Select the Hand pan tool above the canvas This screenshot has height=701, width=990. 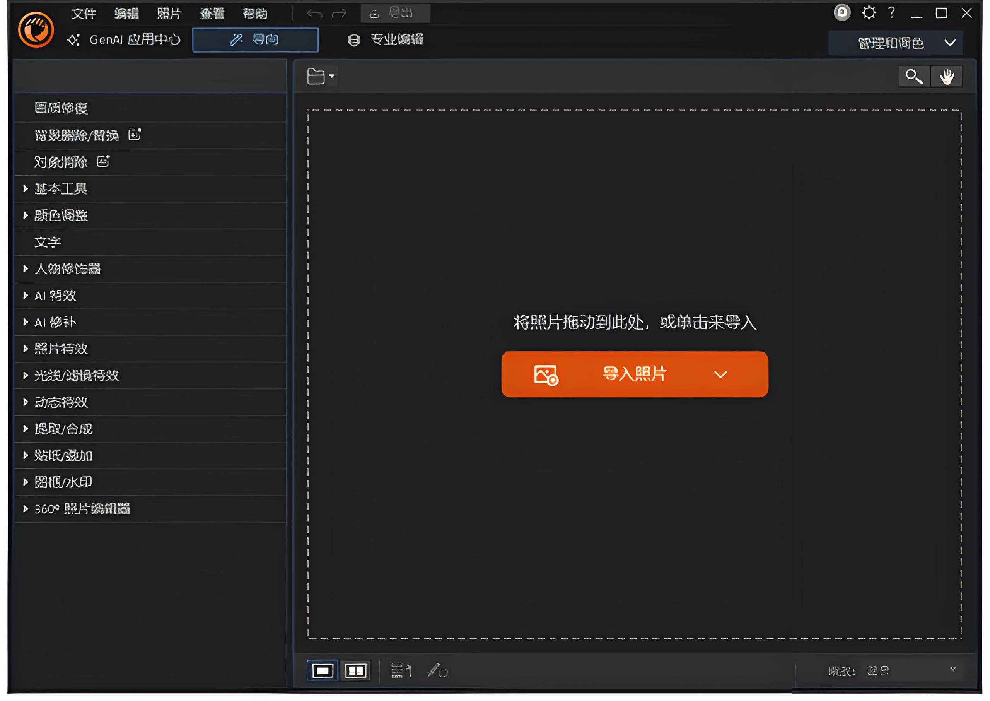(x=946, y=76)
